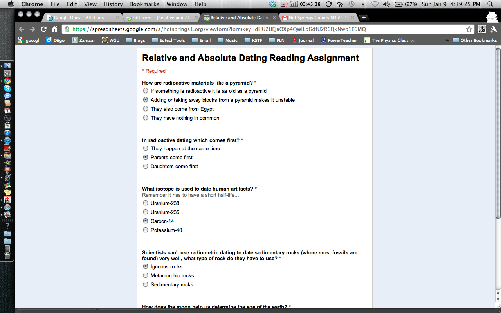501x313 pixels.
Task: Choose the Sedimentary rocks radio button
Action: tap(146, 284)
